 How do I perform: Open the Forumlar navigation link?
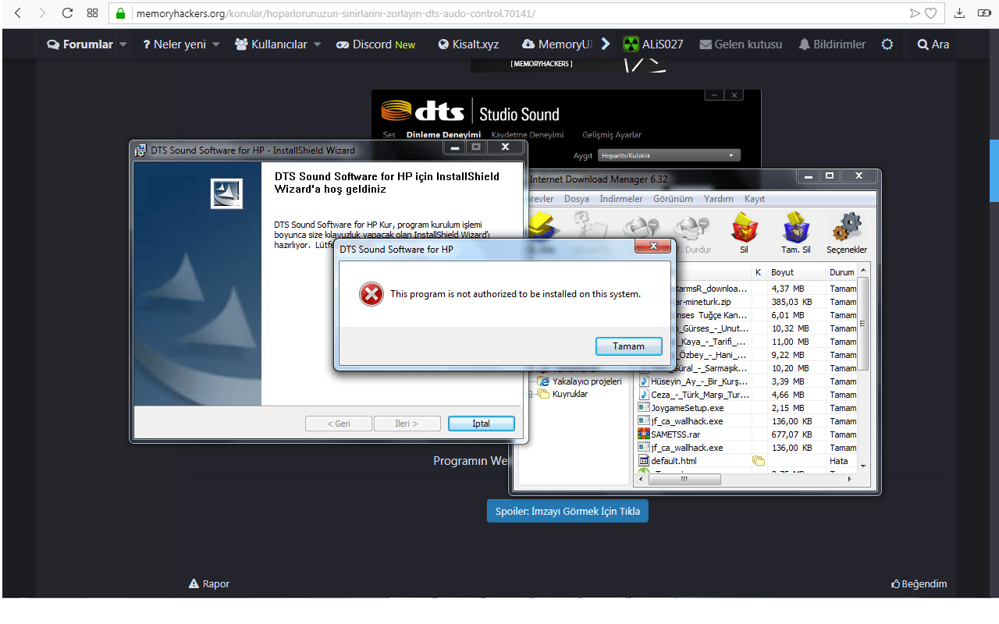coord(80,44)
